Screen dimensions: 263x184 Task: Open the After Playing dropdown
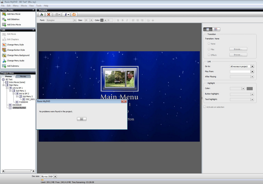click(252, 77)
